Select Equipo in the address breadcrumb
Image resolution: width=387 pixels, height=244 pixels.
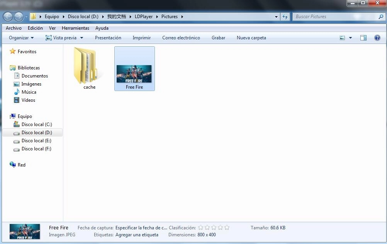point(52,17)
